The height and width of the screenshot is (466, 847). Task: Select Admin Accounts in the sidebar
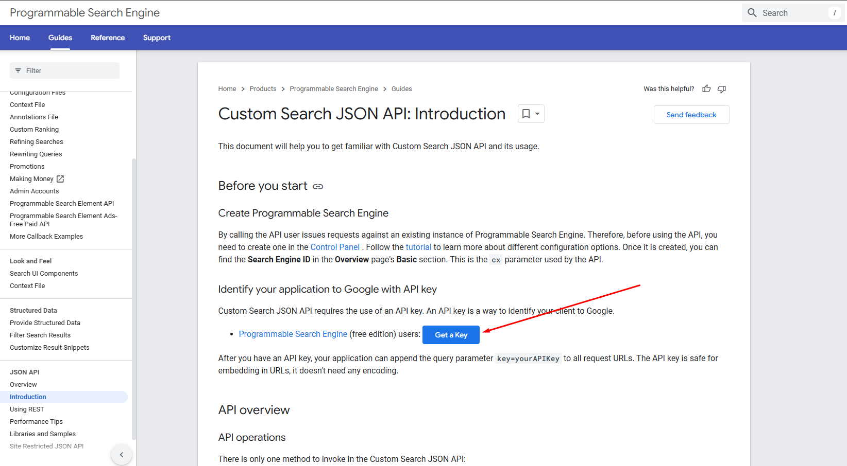[x=35, y=191]
